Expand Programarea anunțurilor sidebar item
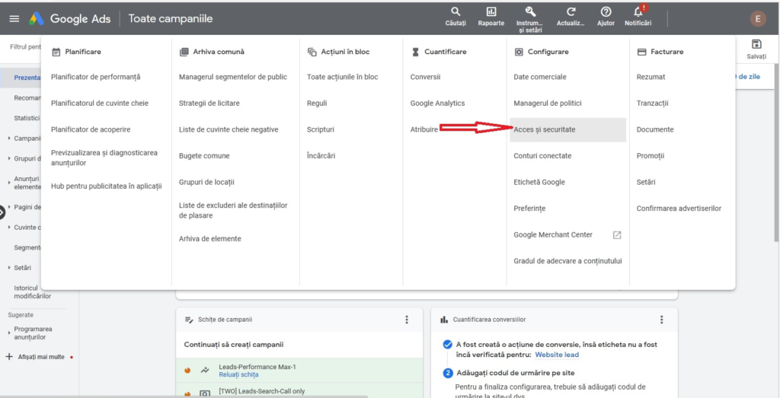This screenshot has width=780, height=398. click(x=9, y=333)
